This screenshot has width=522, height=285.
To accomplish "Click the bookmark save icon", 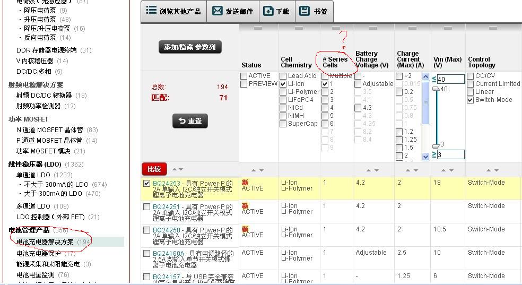I will (x=304, y=11).
